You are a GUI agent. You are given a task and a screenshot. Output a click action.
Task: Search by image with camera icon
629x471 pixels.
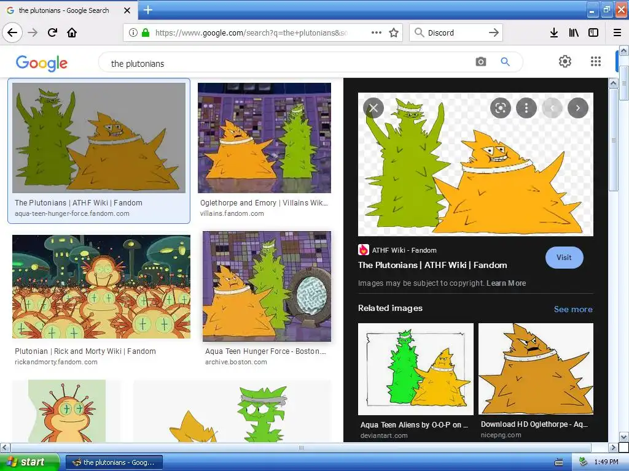[480, 62]
